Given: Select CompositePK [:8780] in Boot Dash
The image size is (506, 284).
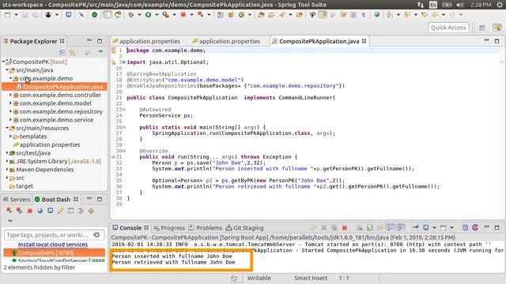Looking at the screenshot, I should 55,252.
